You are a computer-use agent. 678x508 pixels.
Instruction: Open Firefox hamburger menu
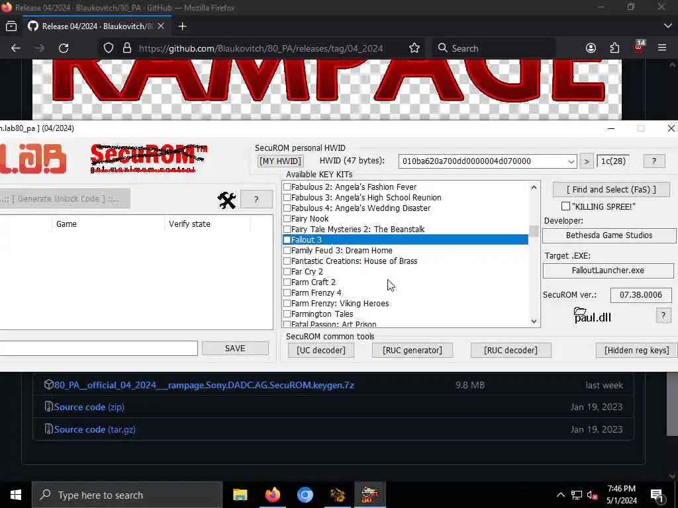[x=662, y=48]
